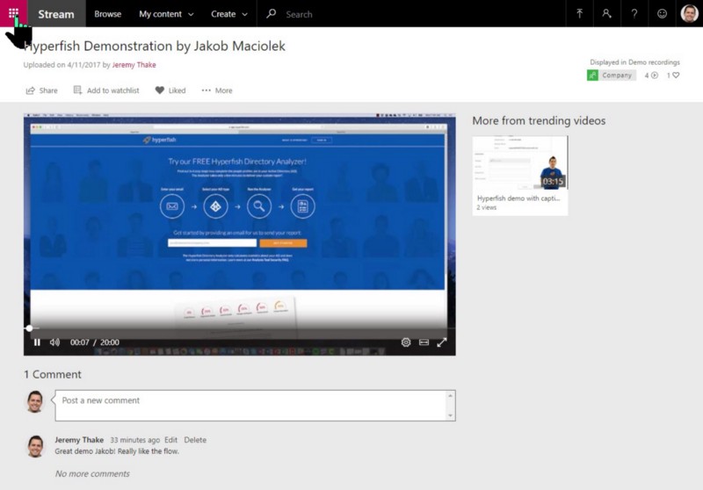Viewport: 703px width, 490px height.
Task: Add video to watchlist
Action: click(x=106, y=90)
